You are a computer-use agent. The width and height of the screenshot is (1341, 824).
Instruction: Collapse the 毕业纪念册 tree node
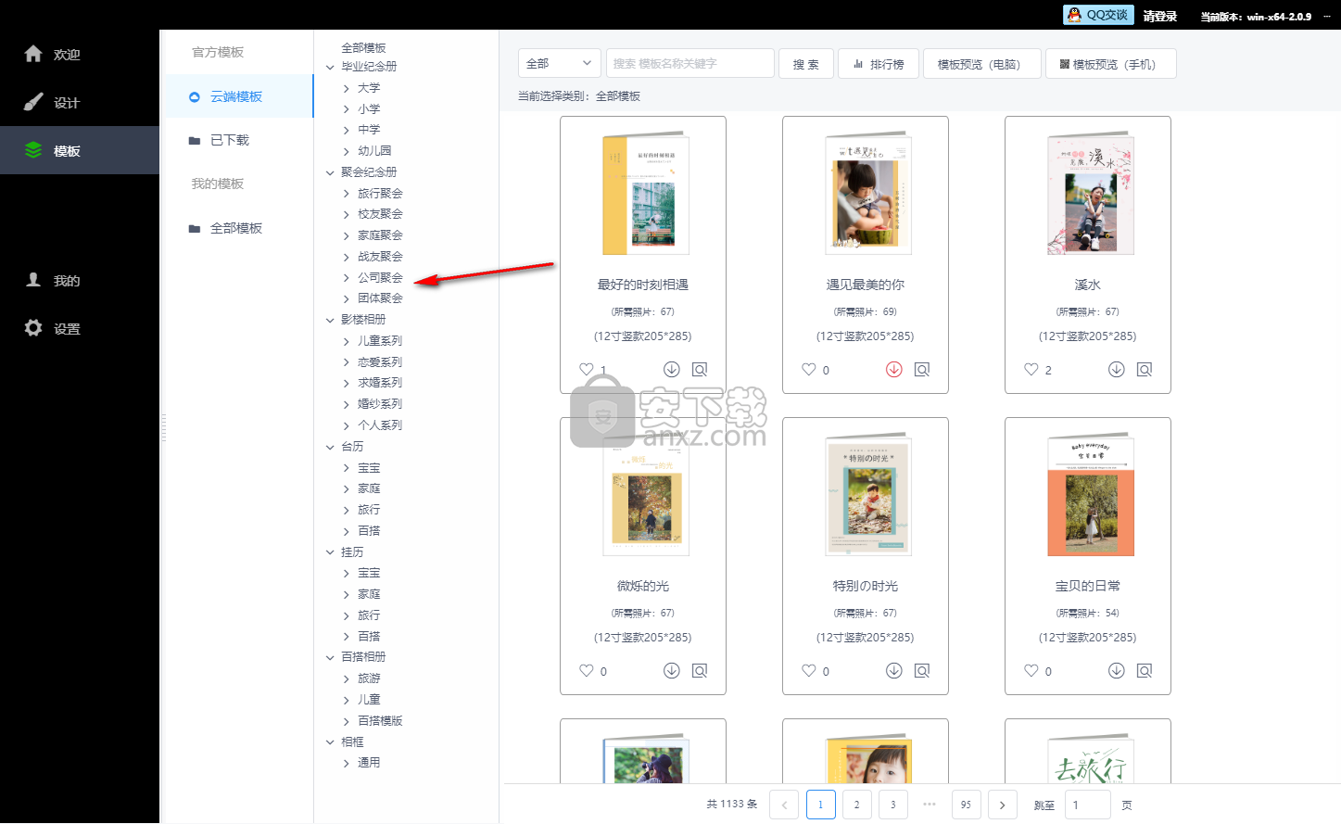tap(330, 67)
